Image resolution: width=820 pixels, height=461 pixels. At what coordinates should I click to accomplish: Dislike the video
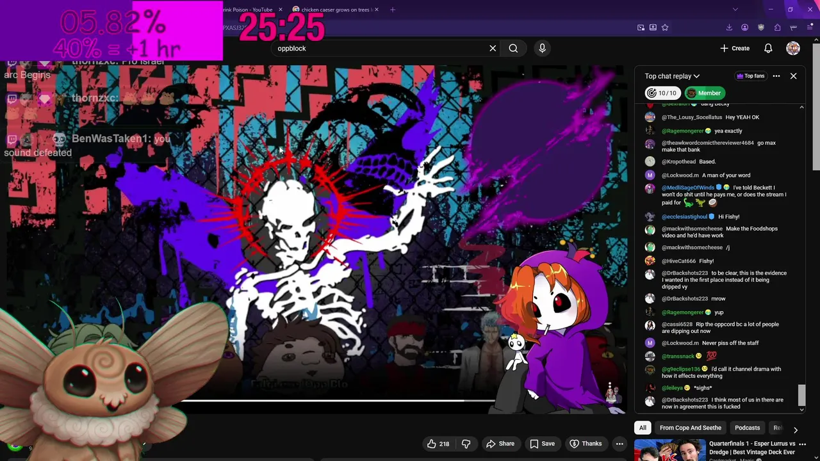pos(466,444)
